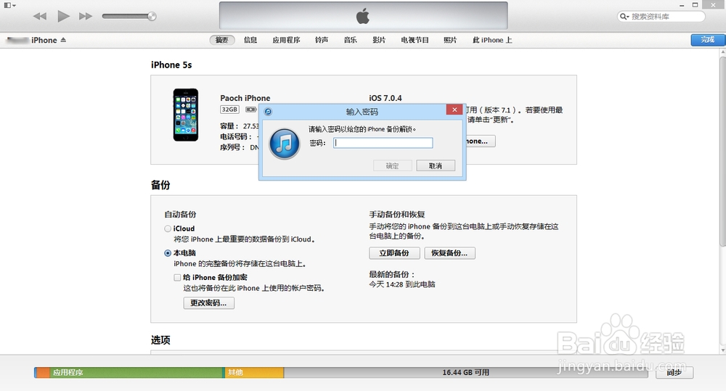
Task: Select the iCloud backup radio button
Action: (x=168, y=229)
